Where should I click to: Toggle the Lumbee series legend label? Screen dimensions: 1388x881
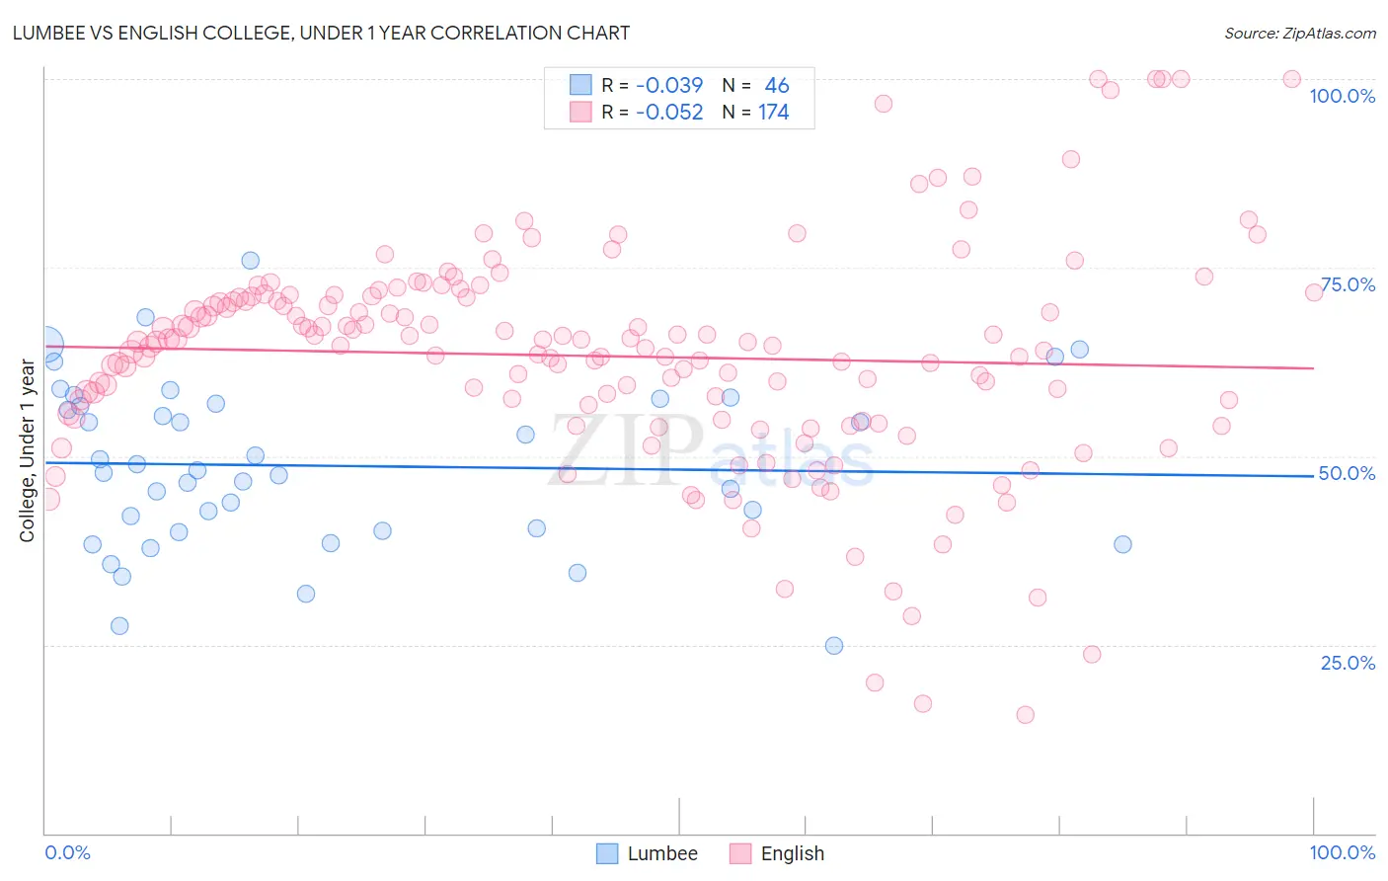point(662,853)
